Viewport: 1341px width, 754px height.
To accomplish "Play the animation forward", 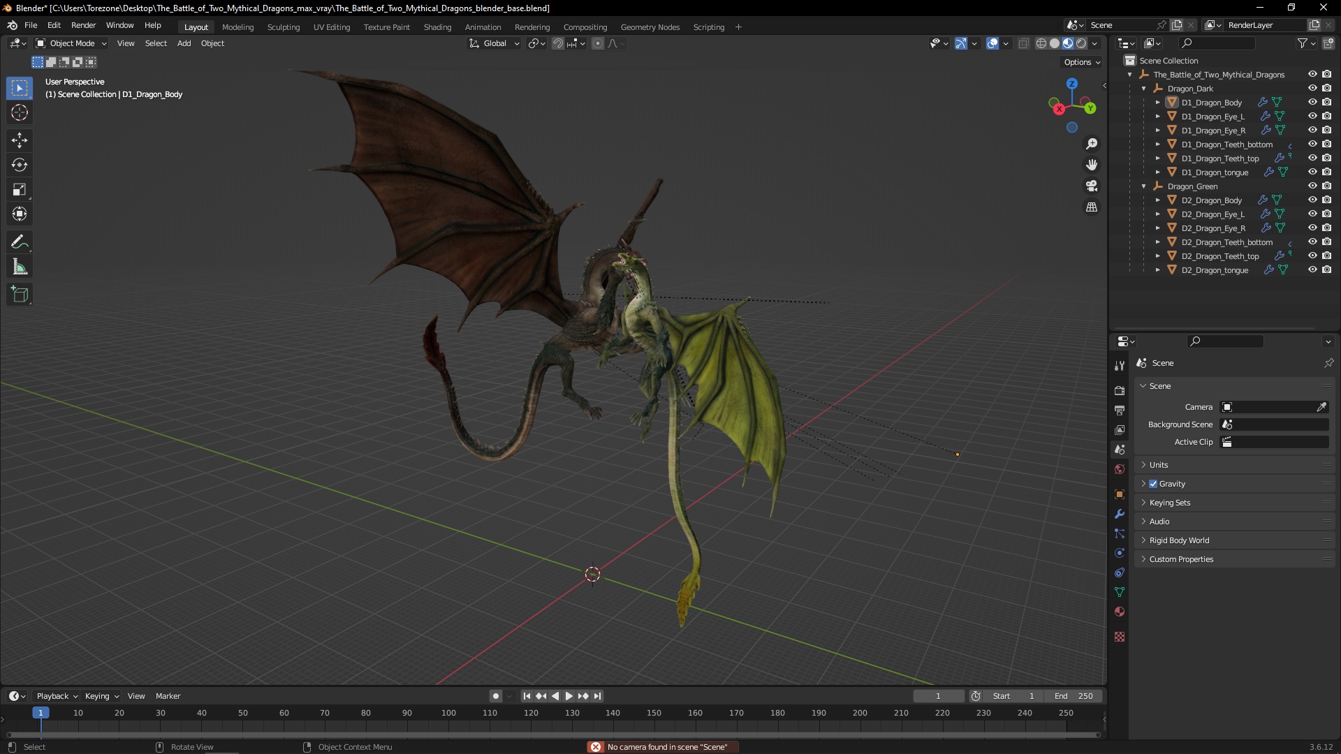I will 569,696.
